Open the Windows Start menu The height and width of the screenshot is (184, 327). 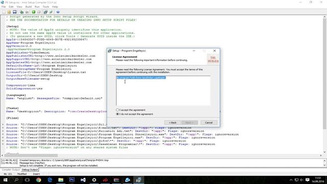coord(6,180)
